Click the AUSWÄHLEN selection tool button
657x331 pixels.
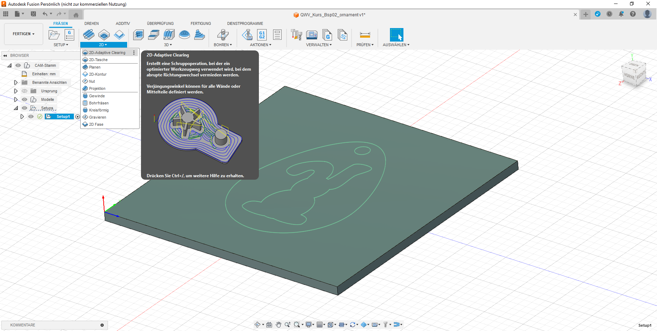click(396, 35)
